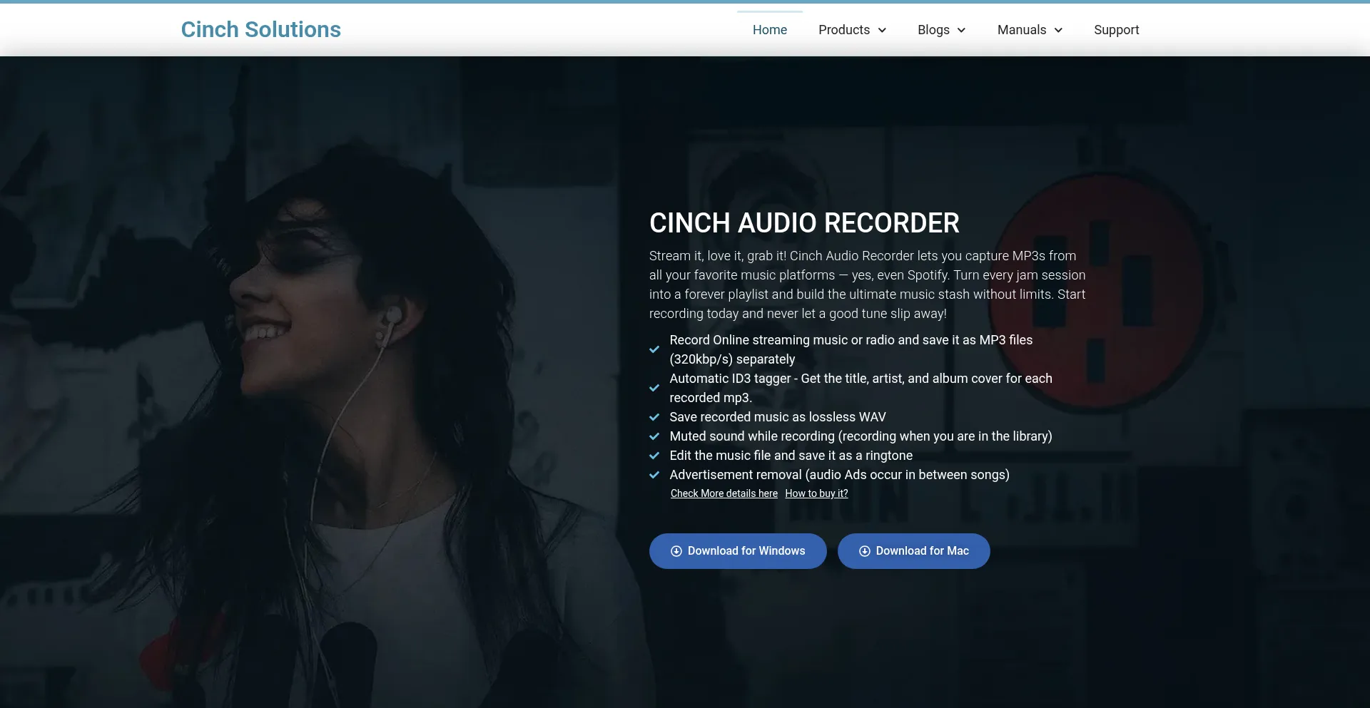Click checkmark beside Muted sound while recording
The width and height of the screenshot is (1370, 708).
tap(654, 436)
